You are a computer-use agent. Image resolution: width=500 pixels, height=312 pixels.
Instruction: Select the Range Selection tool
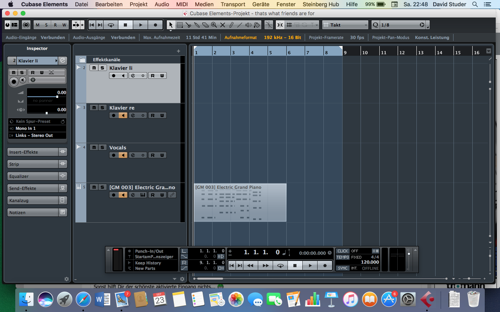[180, 25]
